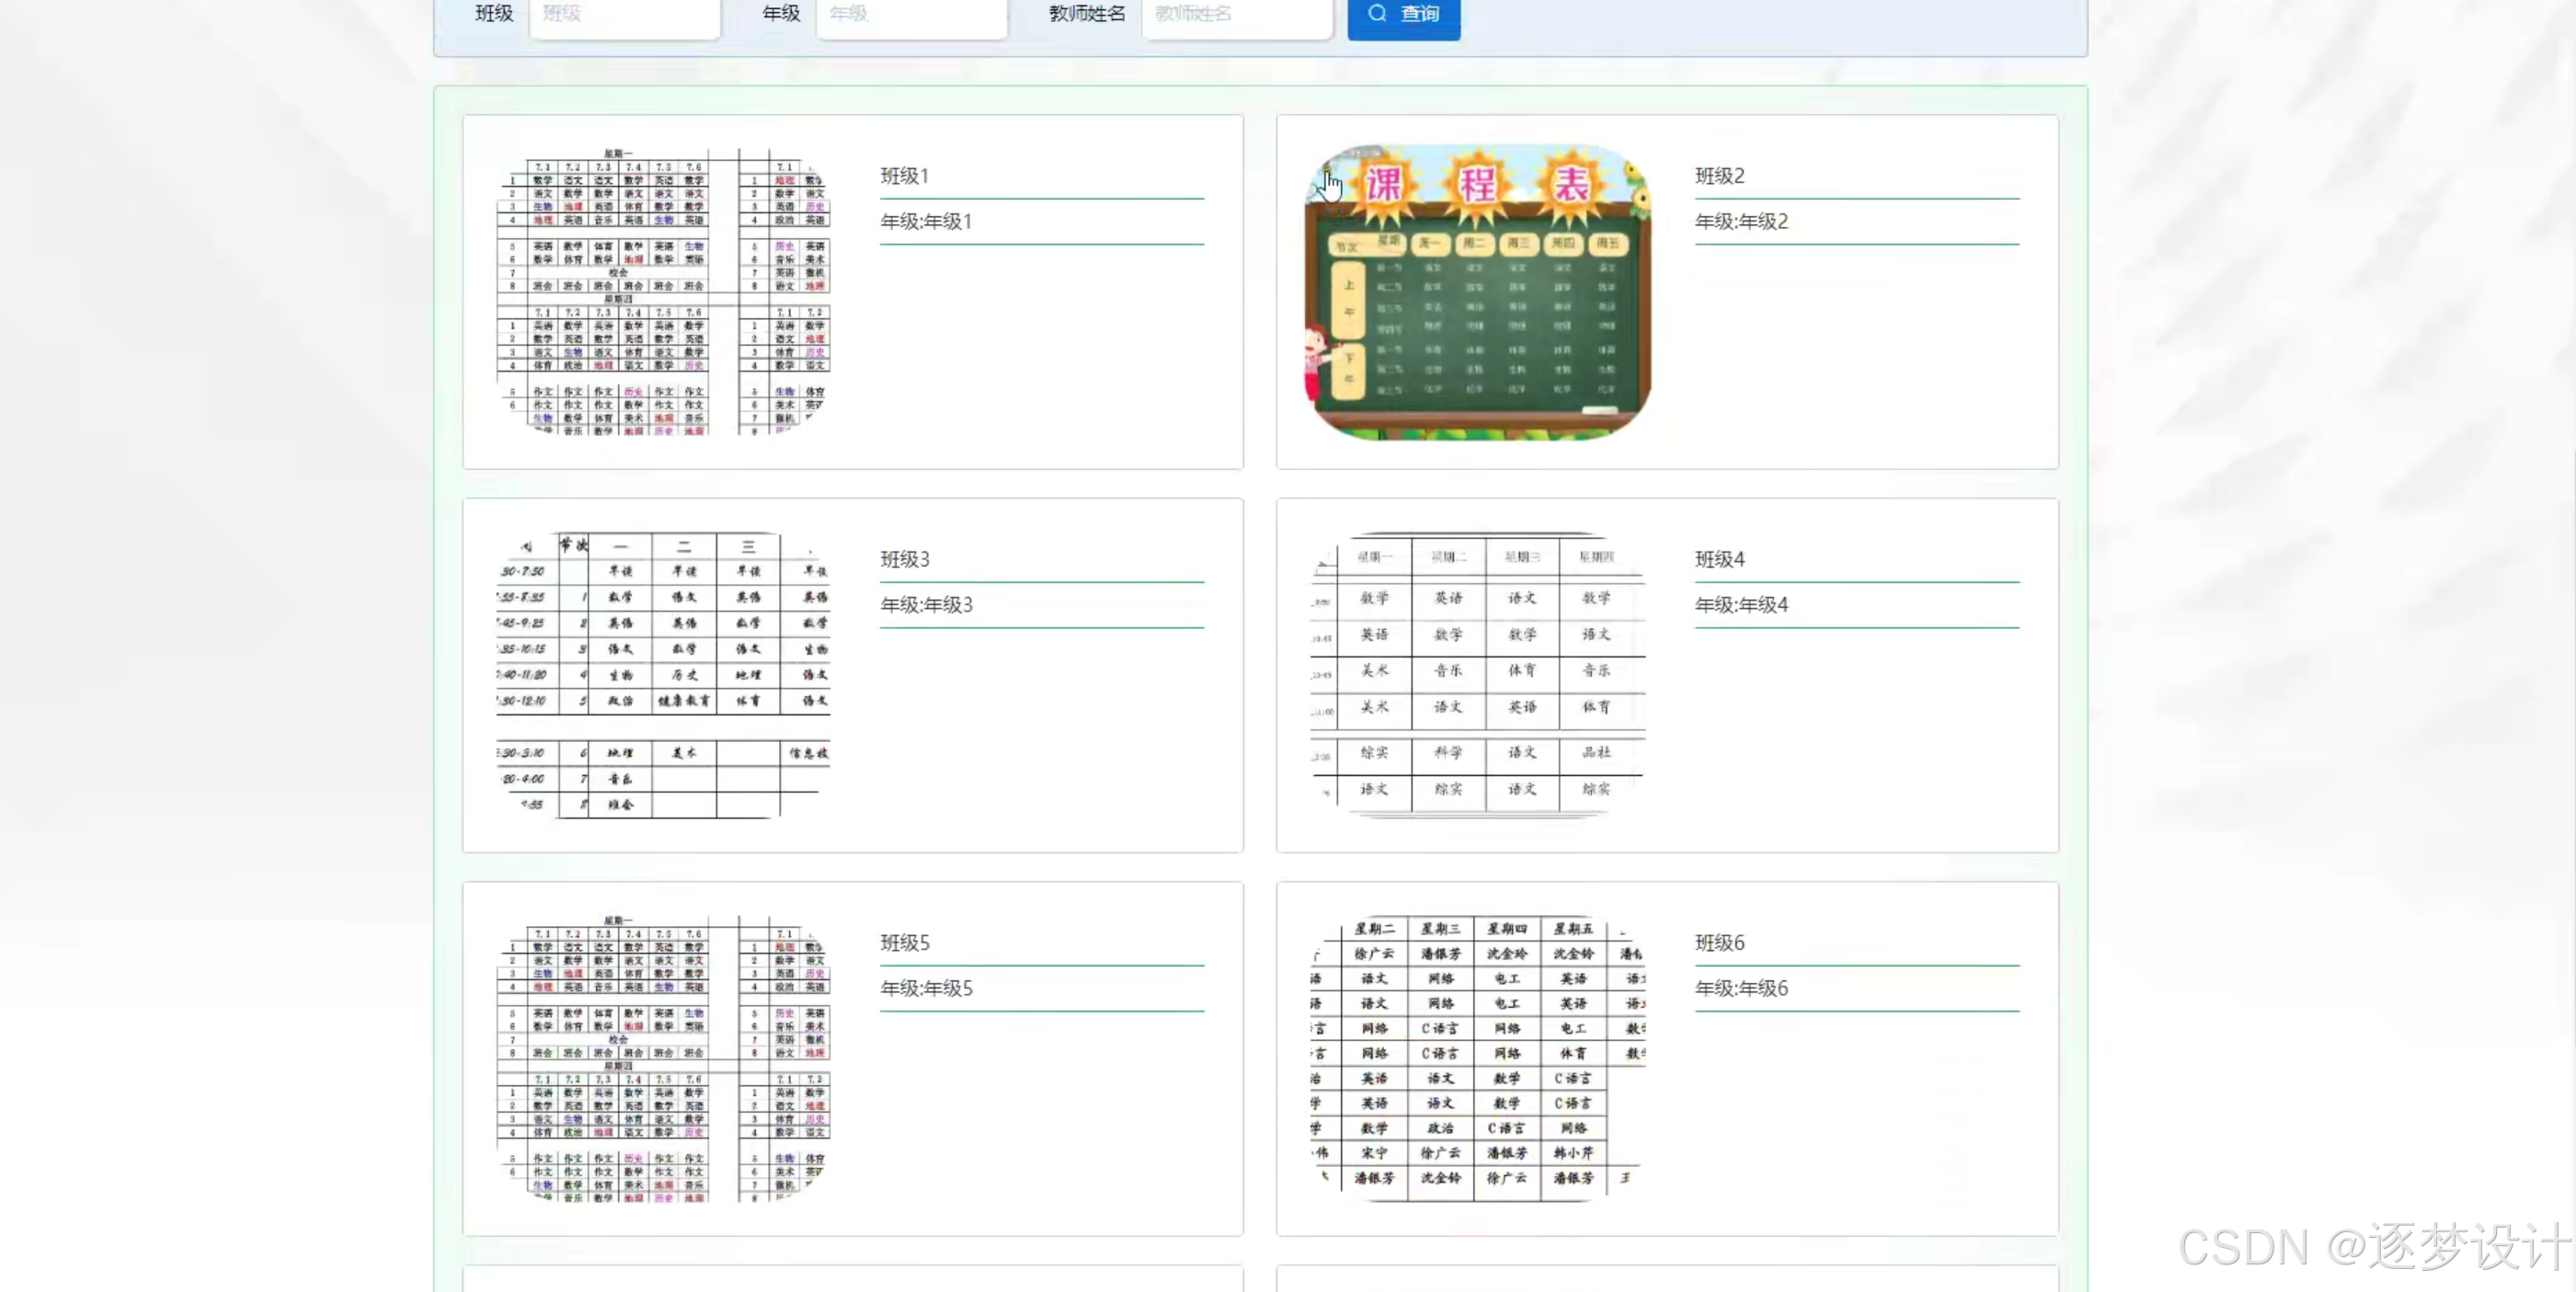Select the 班级2 title text

point(1719,176)
